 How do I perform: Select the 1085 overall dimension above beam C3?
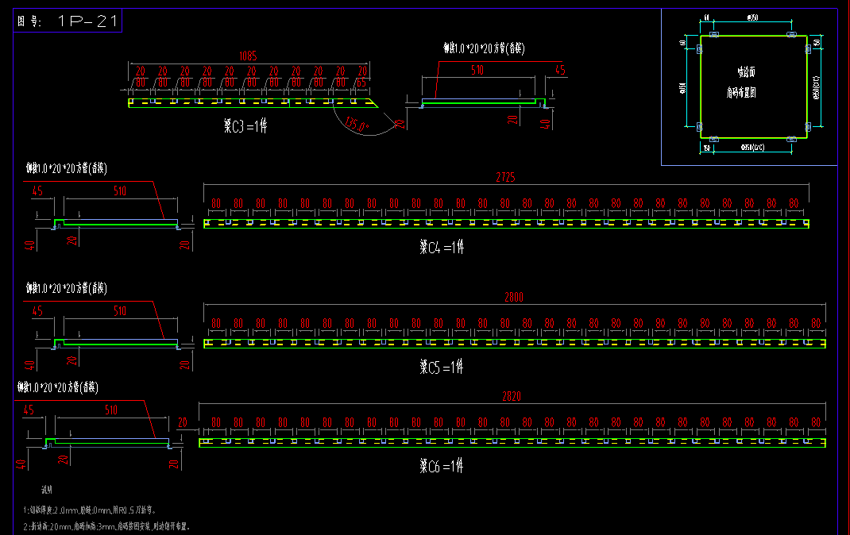pos(248,56)
